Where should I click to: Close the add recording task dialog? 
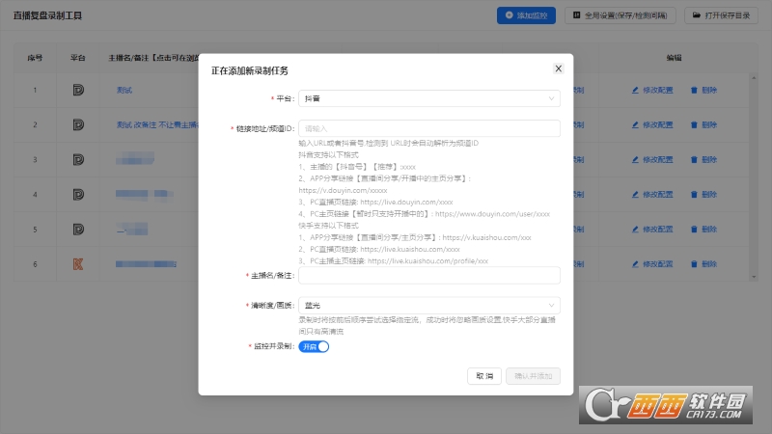[558, 68]
